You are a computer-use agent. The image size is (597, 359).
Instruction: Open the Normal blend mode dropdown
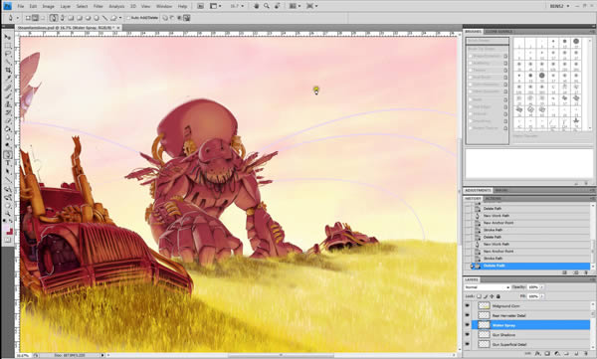pyautogui.click(x=488, y=287)
